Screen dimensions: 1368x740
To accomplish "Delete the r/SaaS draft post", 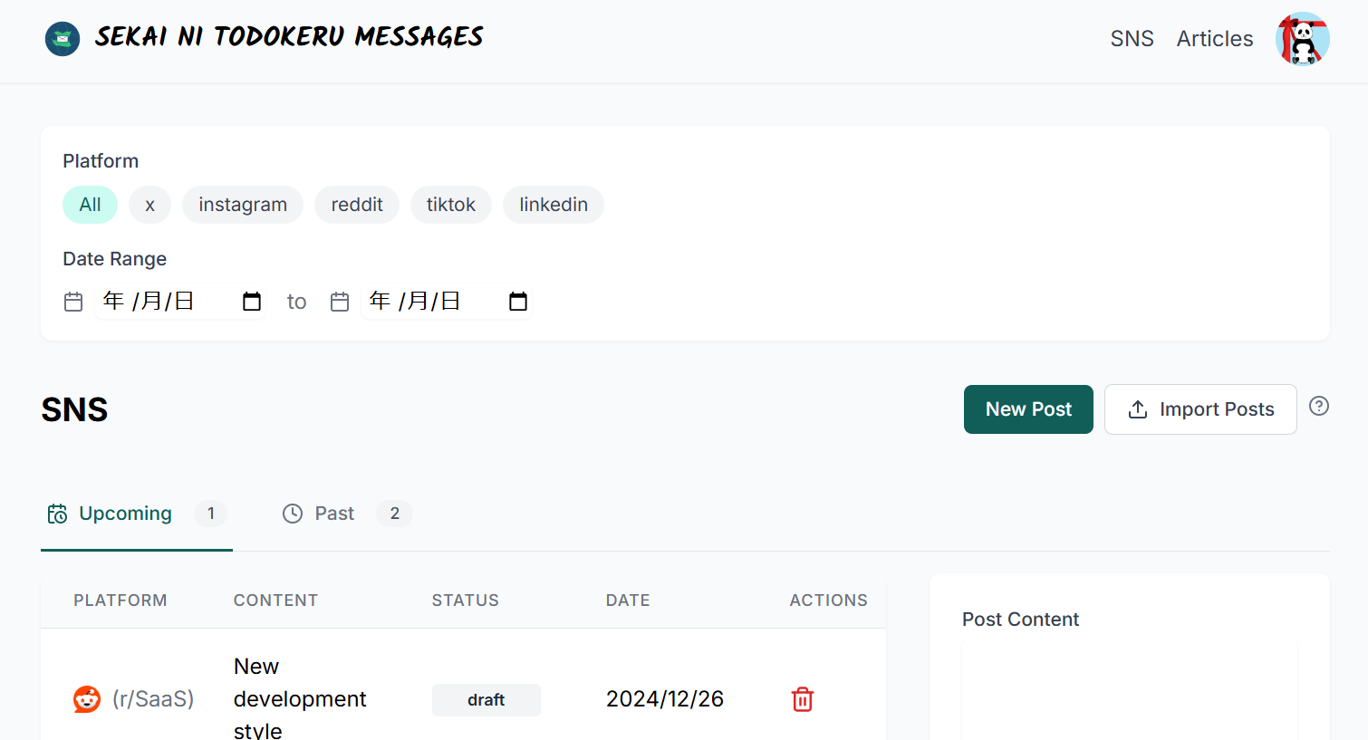I will pos(803,699).
